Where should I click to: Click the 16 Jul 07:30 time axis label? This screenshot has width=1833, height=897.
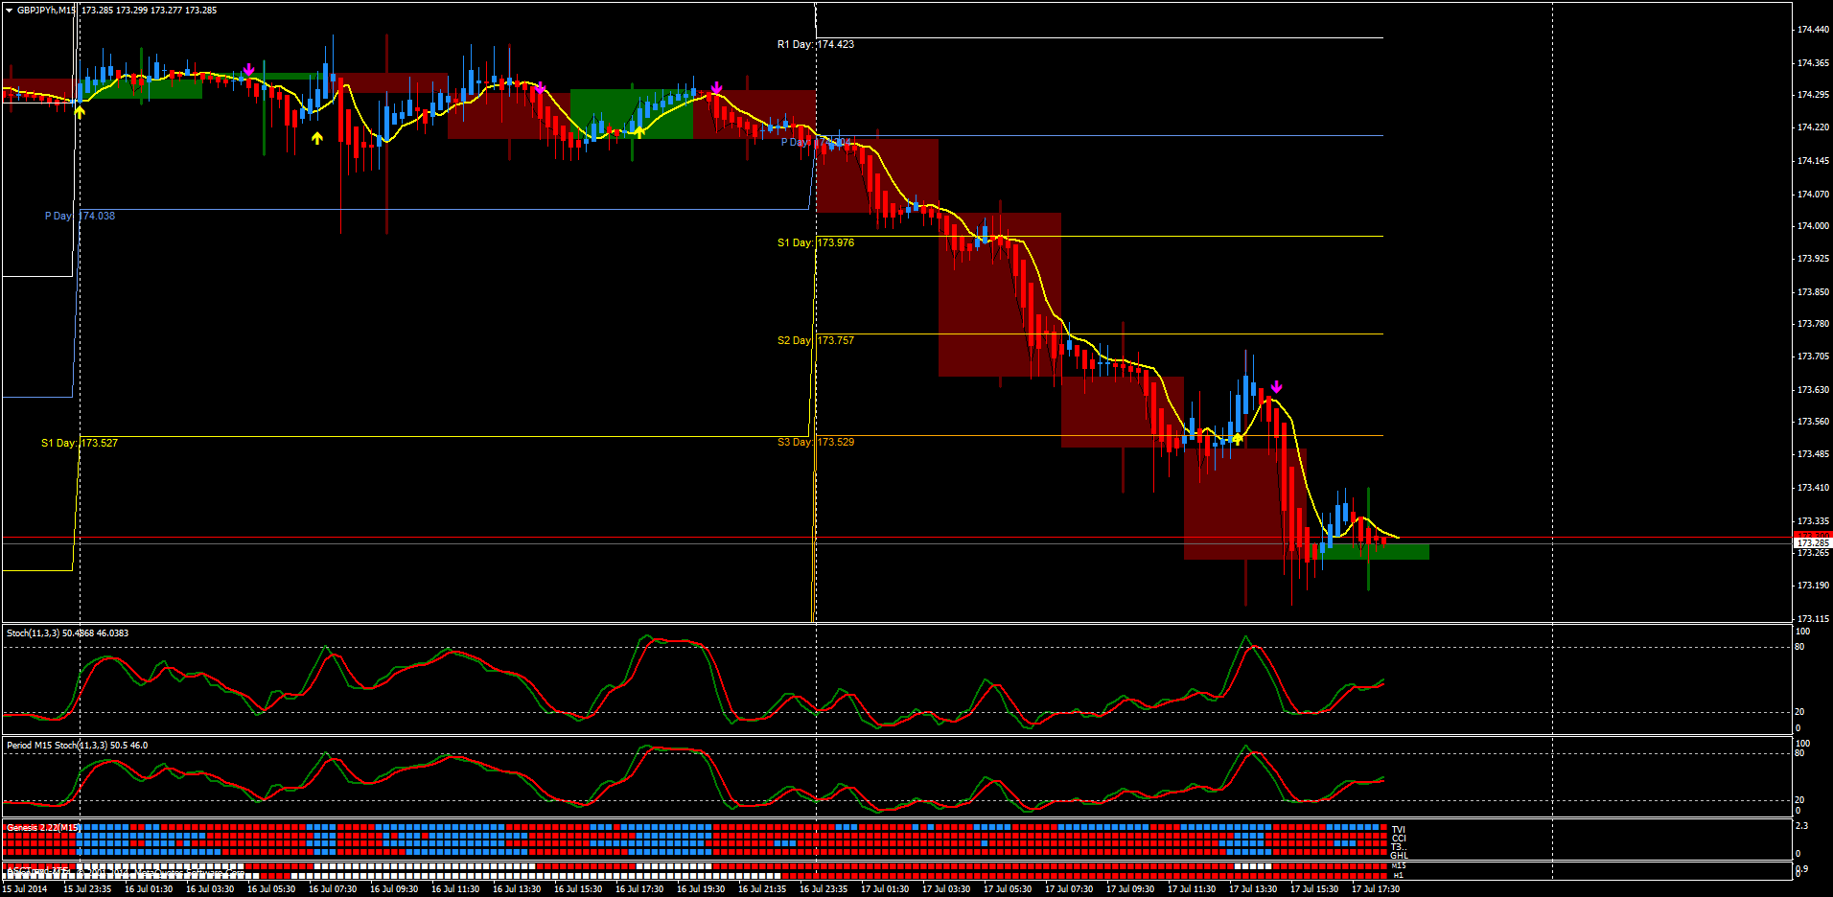coord(333,889)
